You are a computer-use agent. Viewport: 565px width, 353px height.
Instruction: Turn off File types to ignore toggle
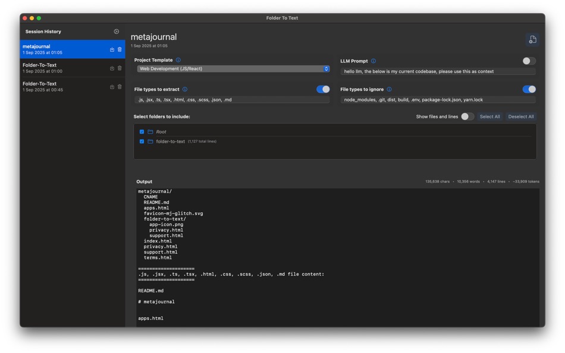(529, 89)
